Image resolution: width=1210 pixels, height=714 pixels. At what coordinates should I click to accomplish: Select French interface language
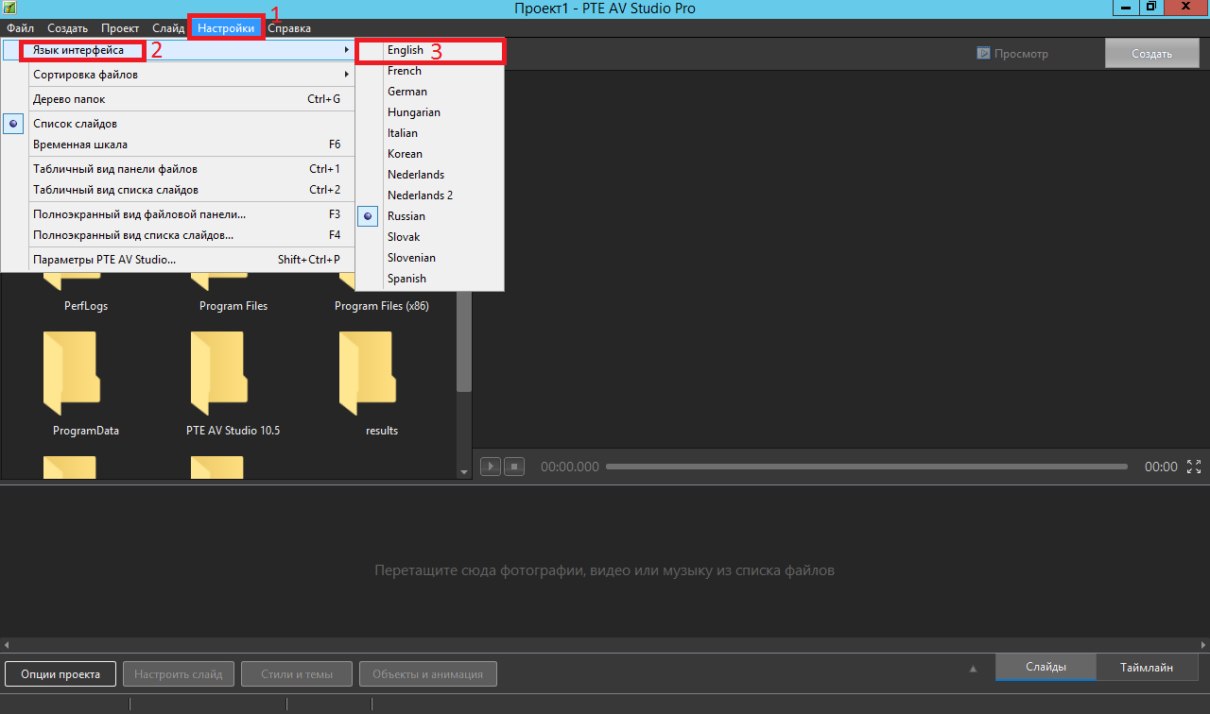coord(430,71)
